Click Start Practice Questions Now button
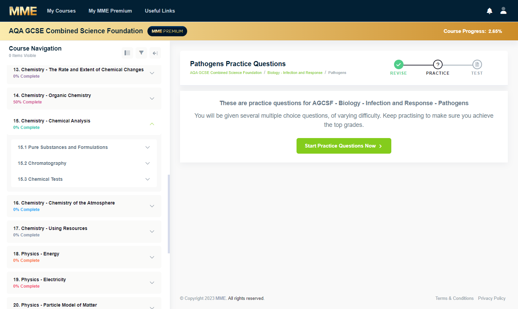This screenshot has width=518, height=309. click(344, 146)
